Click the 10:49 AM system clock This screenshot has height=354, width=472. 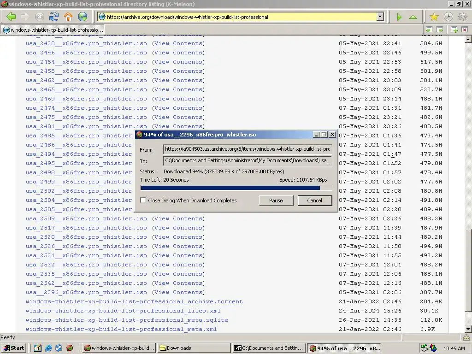454,348
